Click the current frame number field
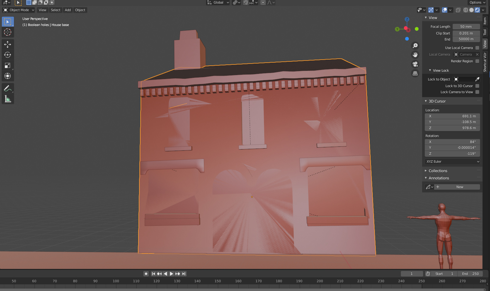490x291 pixels. [x=412, y=274]
